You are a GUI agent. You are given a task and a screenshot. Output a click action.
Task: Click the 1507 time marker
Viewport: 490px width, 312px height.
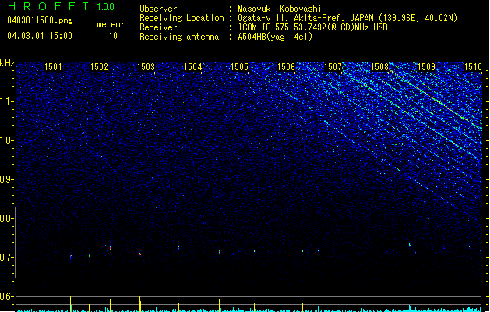[x=333, y=67]
